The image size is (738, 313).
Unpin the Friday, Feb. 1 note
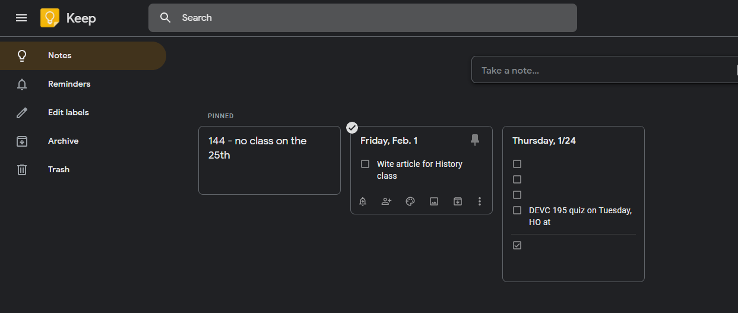(474, 140)
